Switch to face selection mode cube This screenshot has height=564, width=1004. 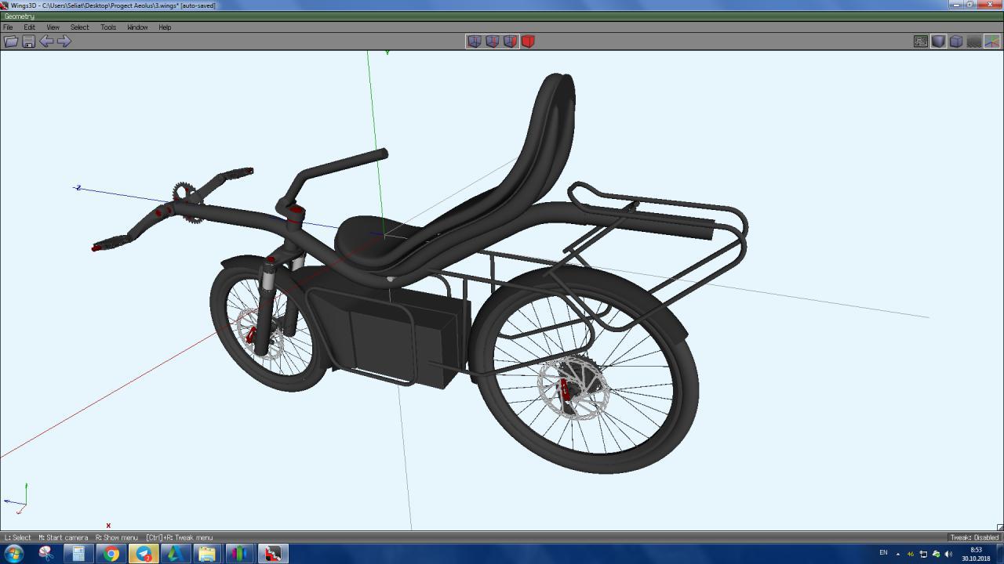510,42
